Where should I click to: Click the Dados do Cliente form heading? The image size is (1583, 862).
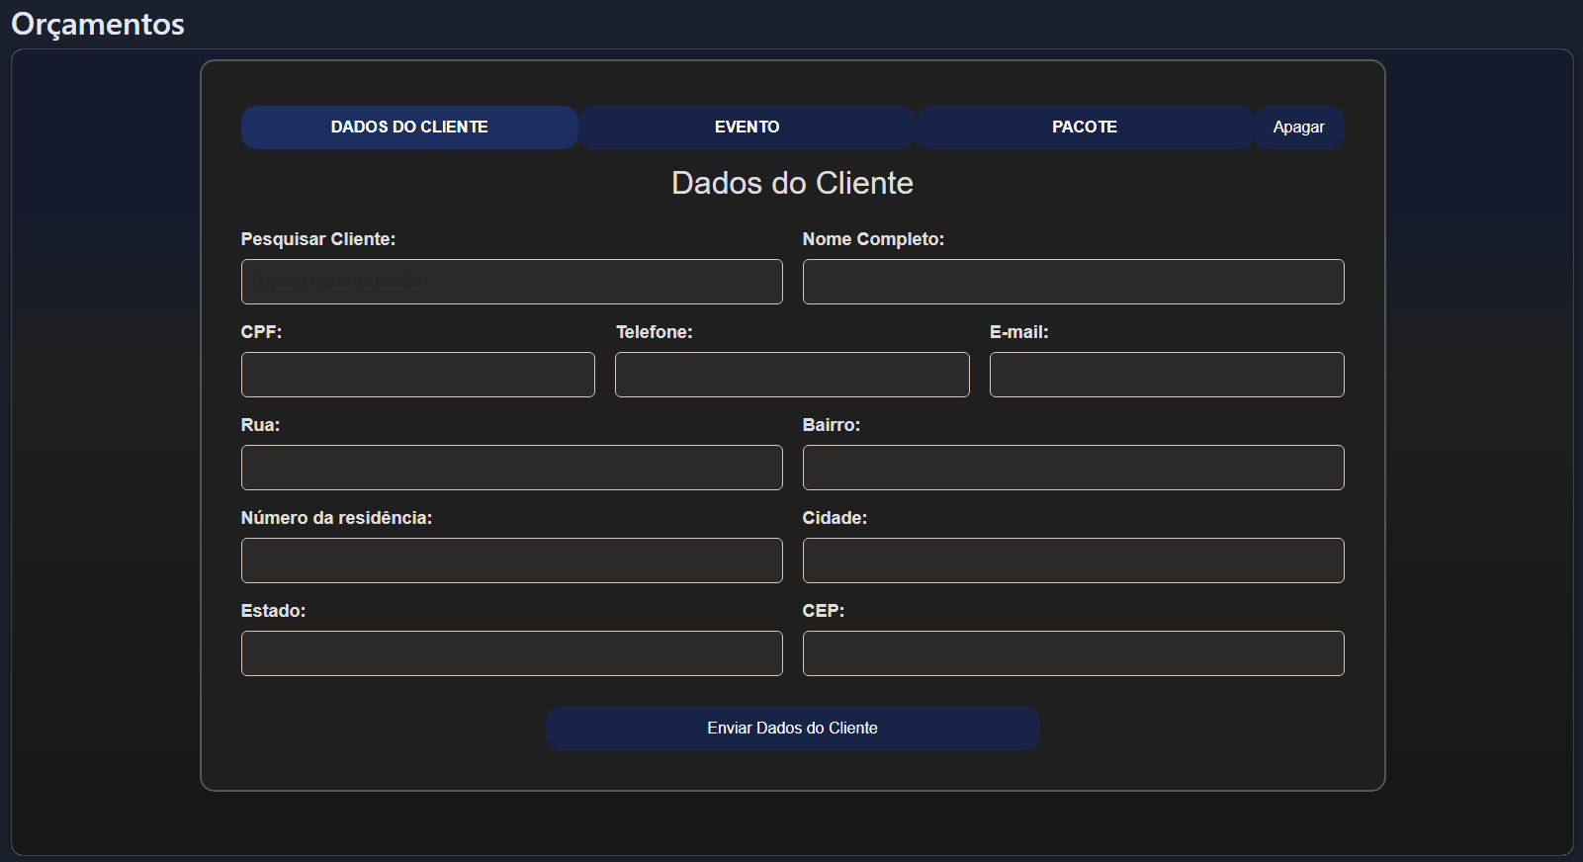792,183
